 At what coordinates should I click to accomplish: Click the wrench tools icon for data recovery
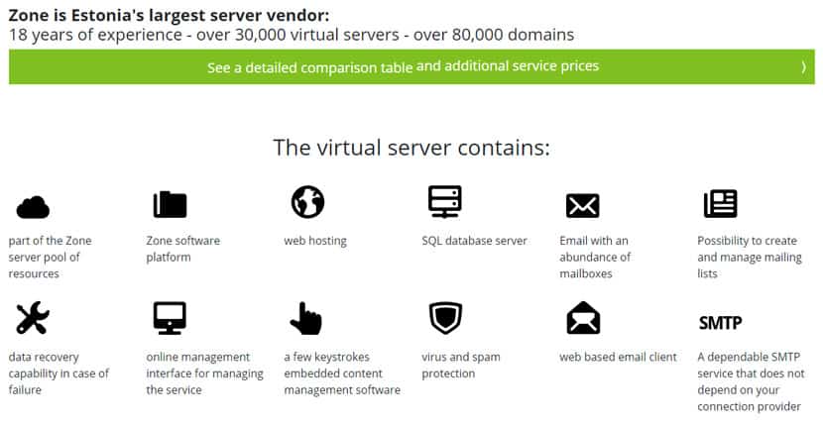coord(33,318)
